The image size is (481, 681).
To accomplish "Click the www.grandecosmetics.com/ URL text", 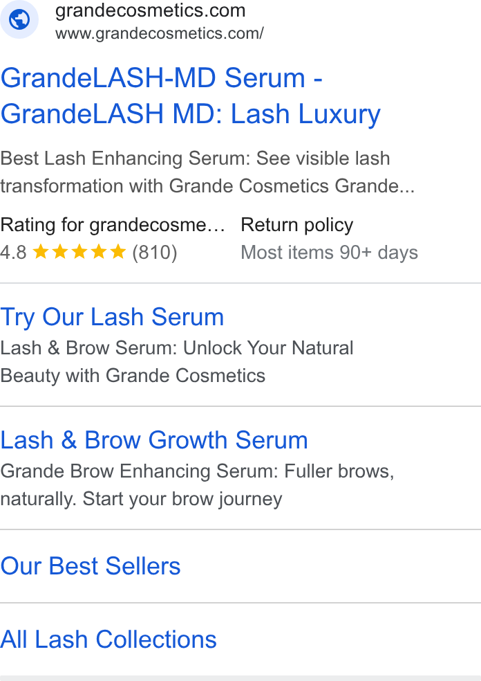I will [x=160, y=33].
